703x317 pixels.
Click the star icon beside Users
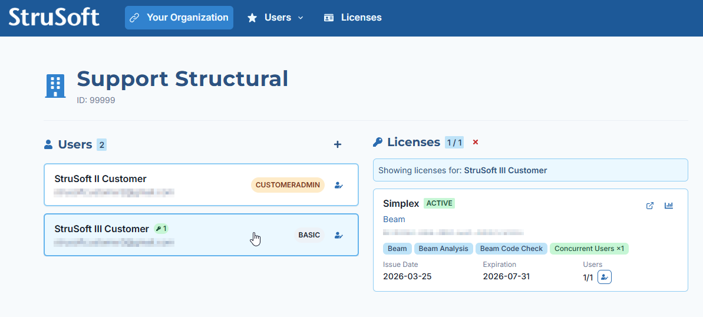252,18
